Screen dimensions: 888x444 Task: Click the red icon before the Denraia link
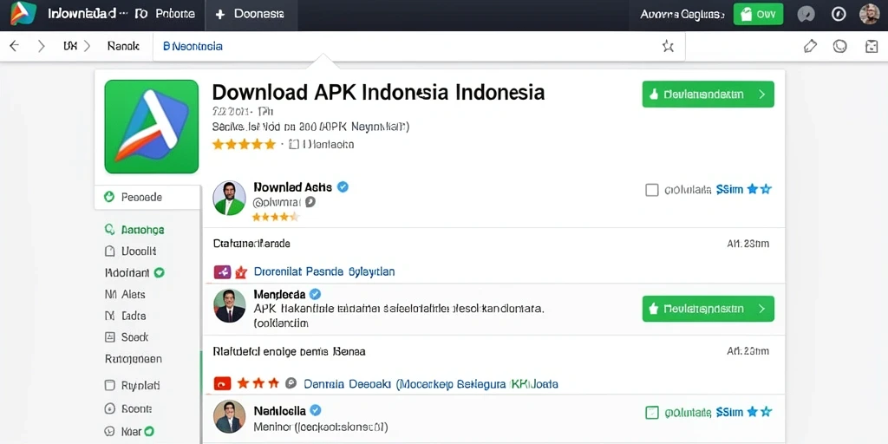(x=222, y=384)
